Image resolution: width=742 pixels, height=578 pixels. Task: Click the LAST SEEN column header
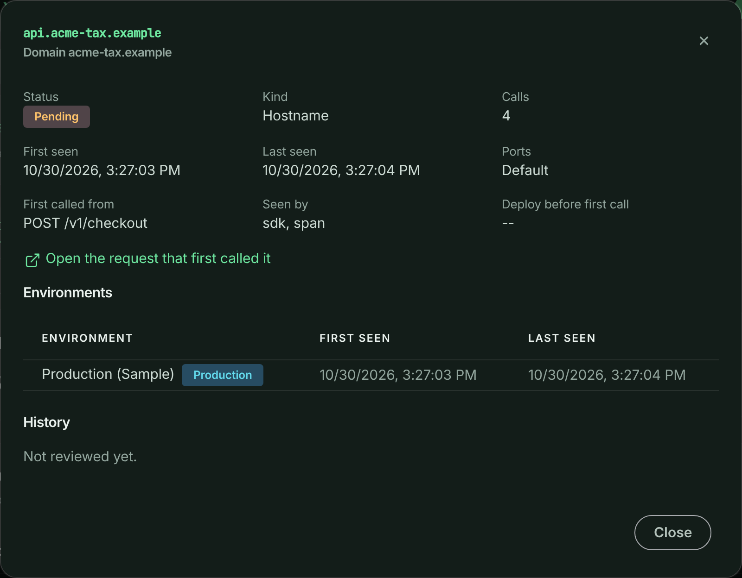(562, 338)
